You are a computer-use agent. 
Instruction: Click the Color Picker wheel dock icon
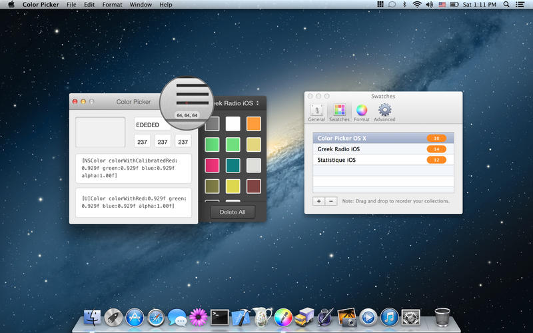click(283, 318)
